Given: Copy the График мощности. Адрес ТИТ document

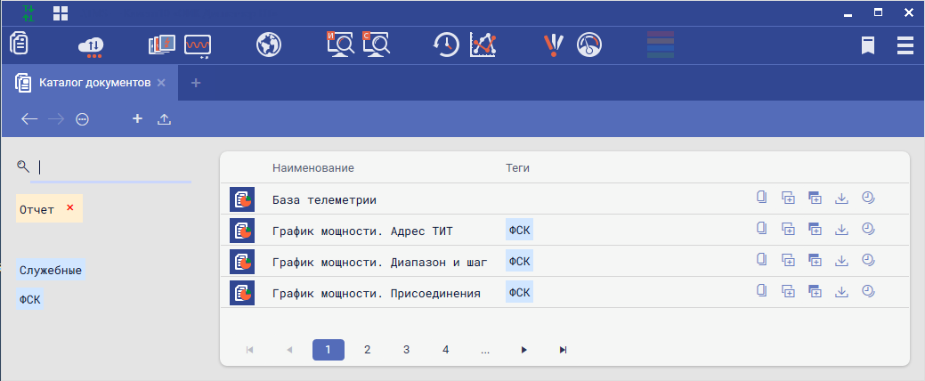Looking at the screenshot, I should pyautogui.click(x=761, y=229).
